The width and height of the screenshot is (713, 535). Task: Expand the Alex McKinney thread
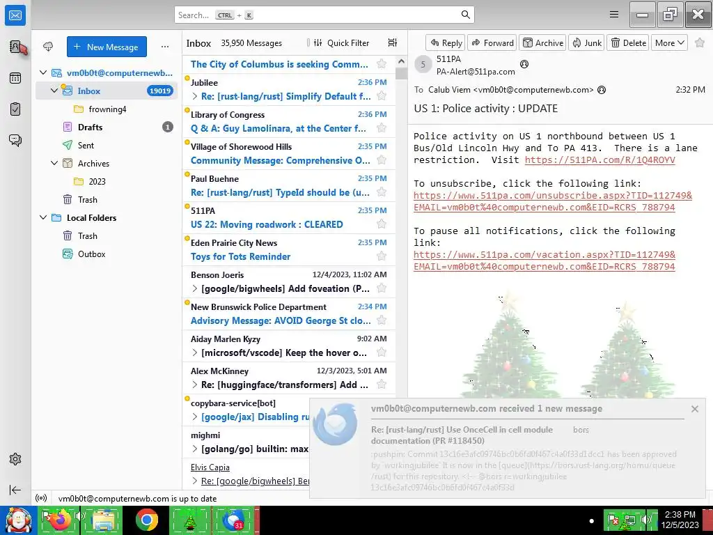coord(195,385)
